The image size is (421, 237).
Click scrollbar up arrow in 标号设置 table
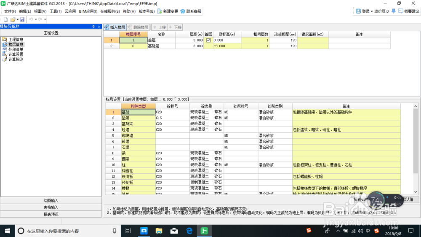(416, 106)
